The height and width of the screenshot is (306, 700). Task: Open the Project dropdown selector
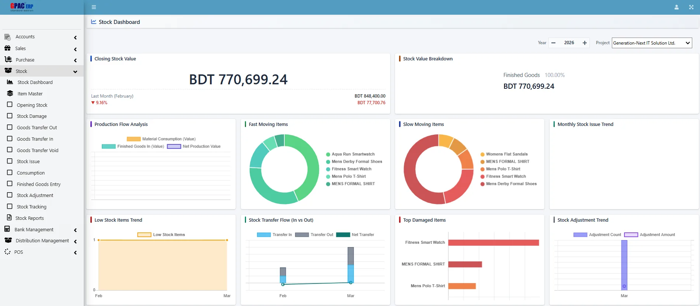pos(652,43)
